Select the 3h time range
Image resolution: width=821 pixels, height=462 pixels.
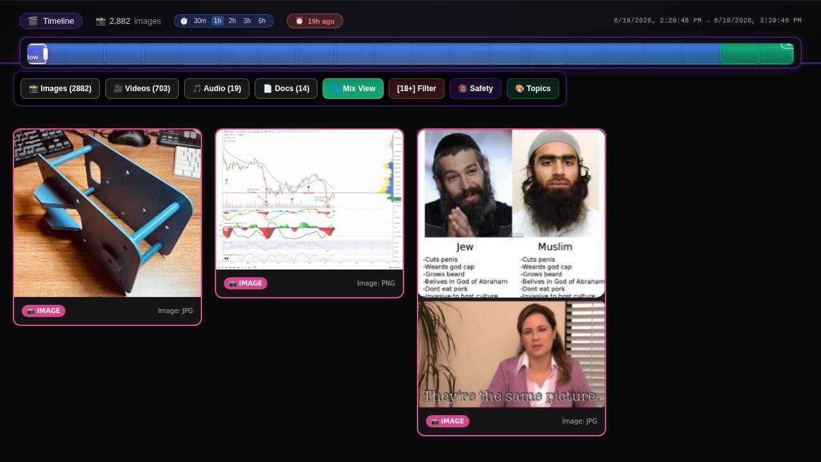click(247, 21)
